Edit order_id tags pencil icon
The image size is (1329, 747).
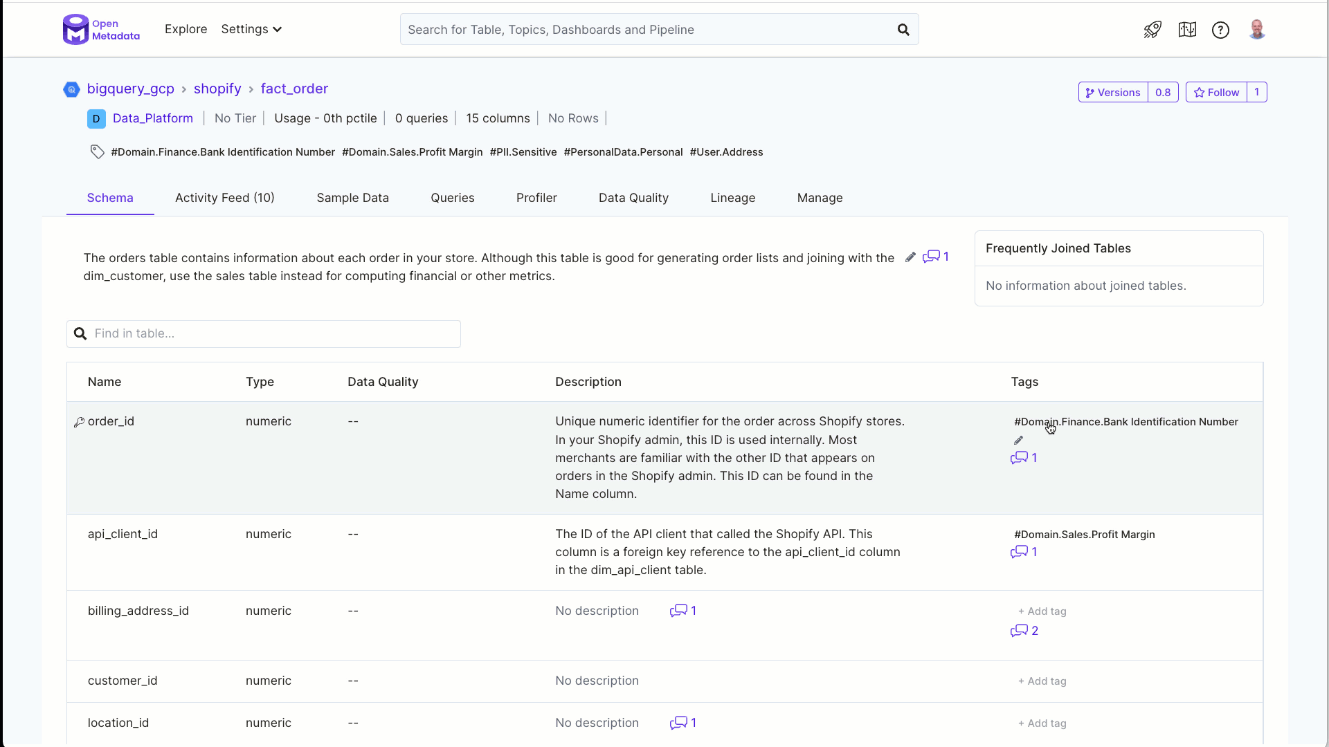(1018, 441)
